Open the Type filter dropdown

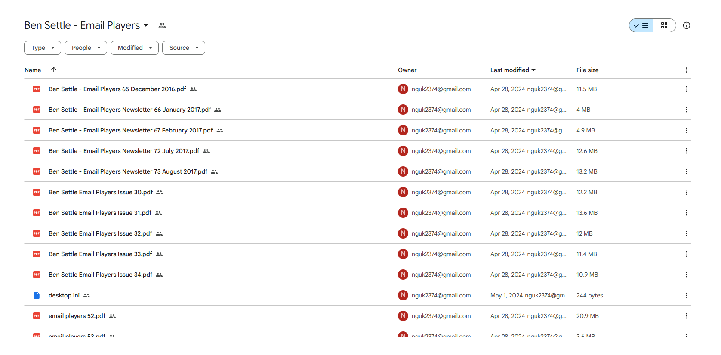[x=43, y=48]
